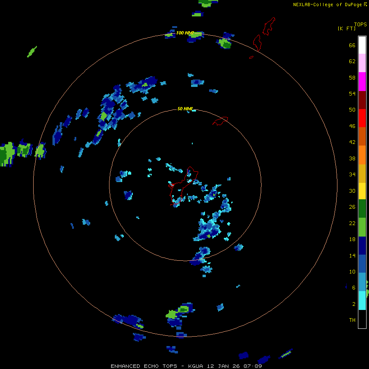Image resolution: width=369 pixels, height=369 pixels.
Task: Click the K FT units label
Action: point(346,28)
